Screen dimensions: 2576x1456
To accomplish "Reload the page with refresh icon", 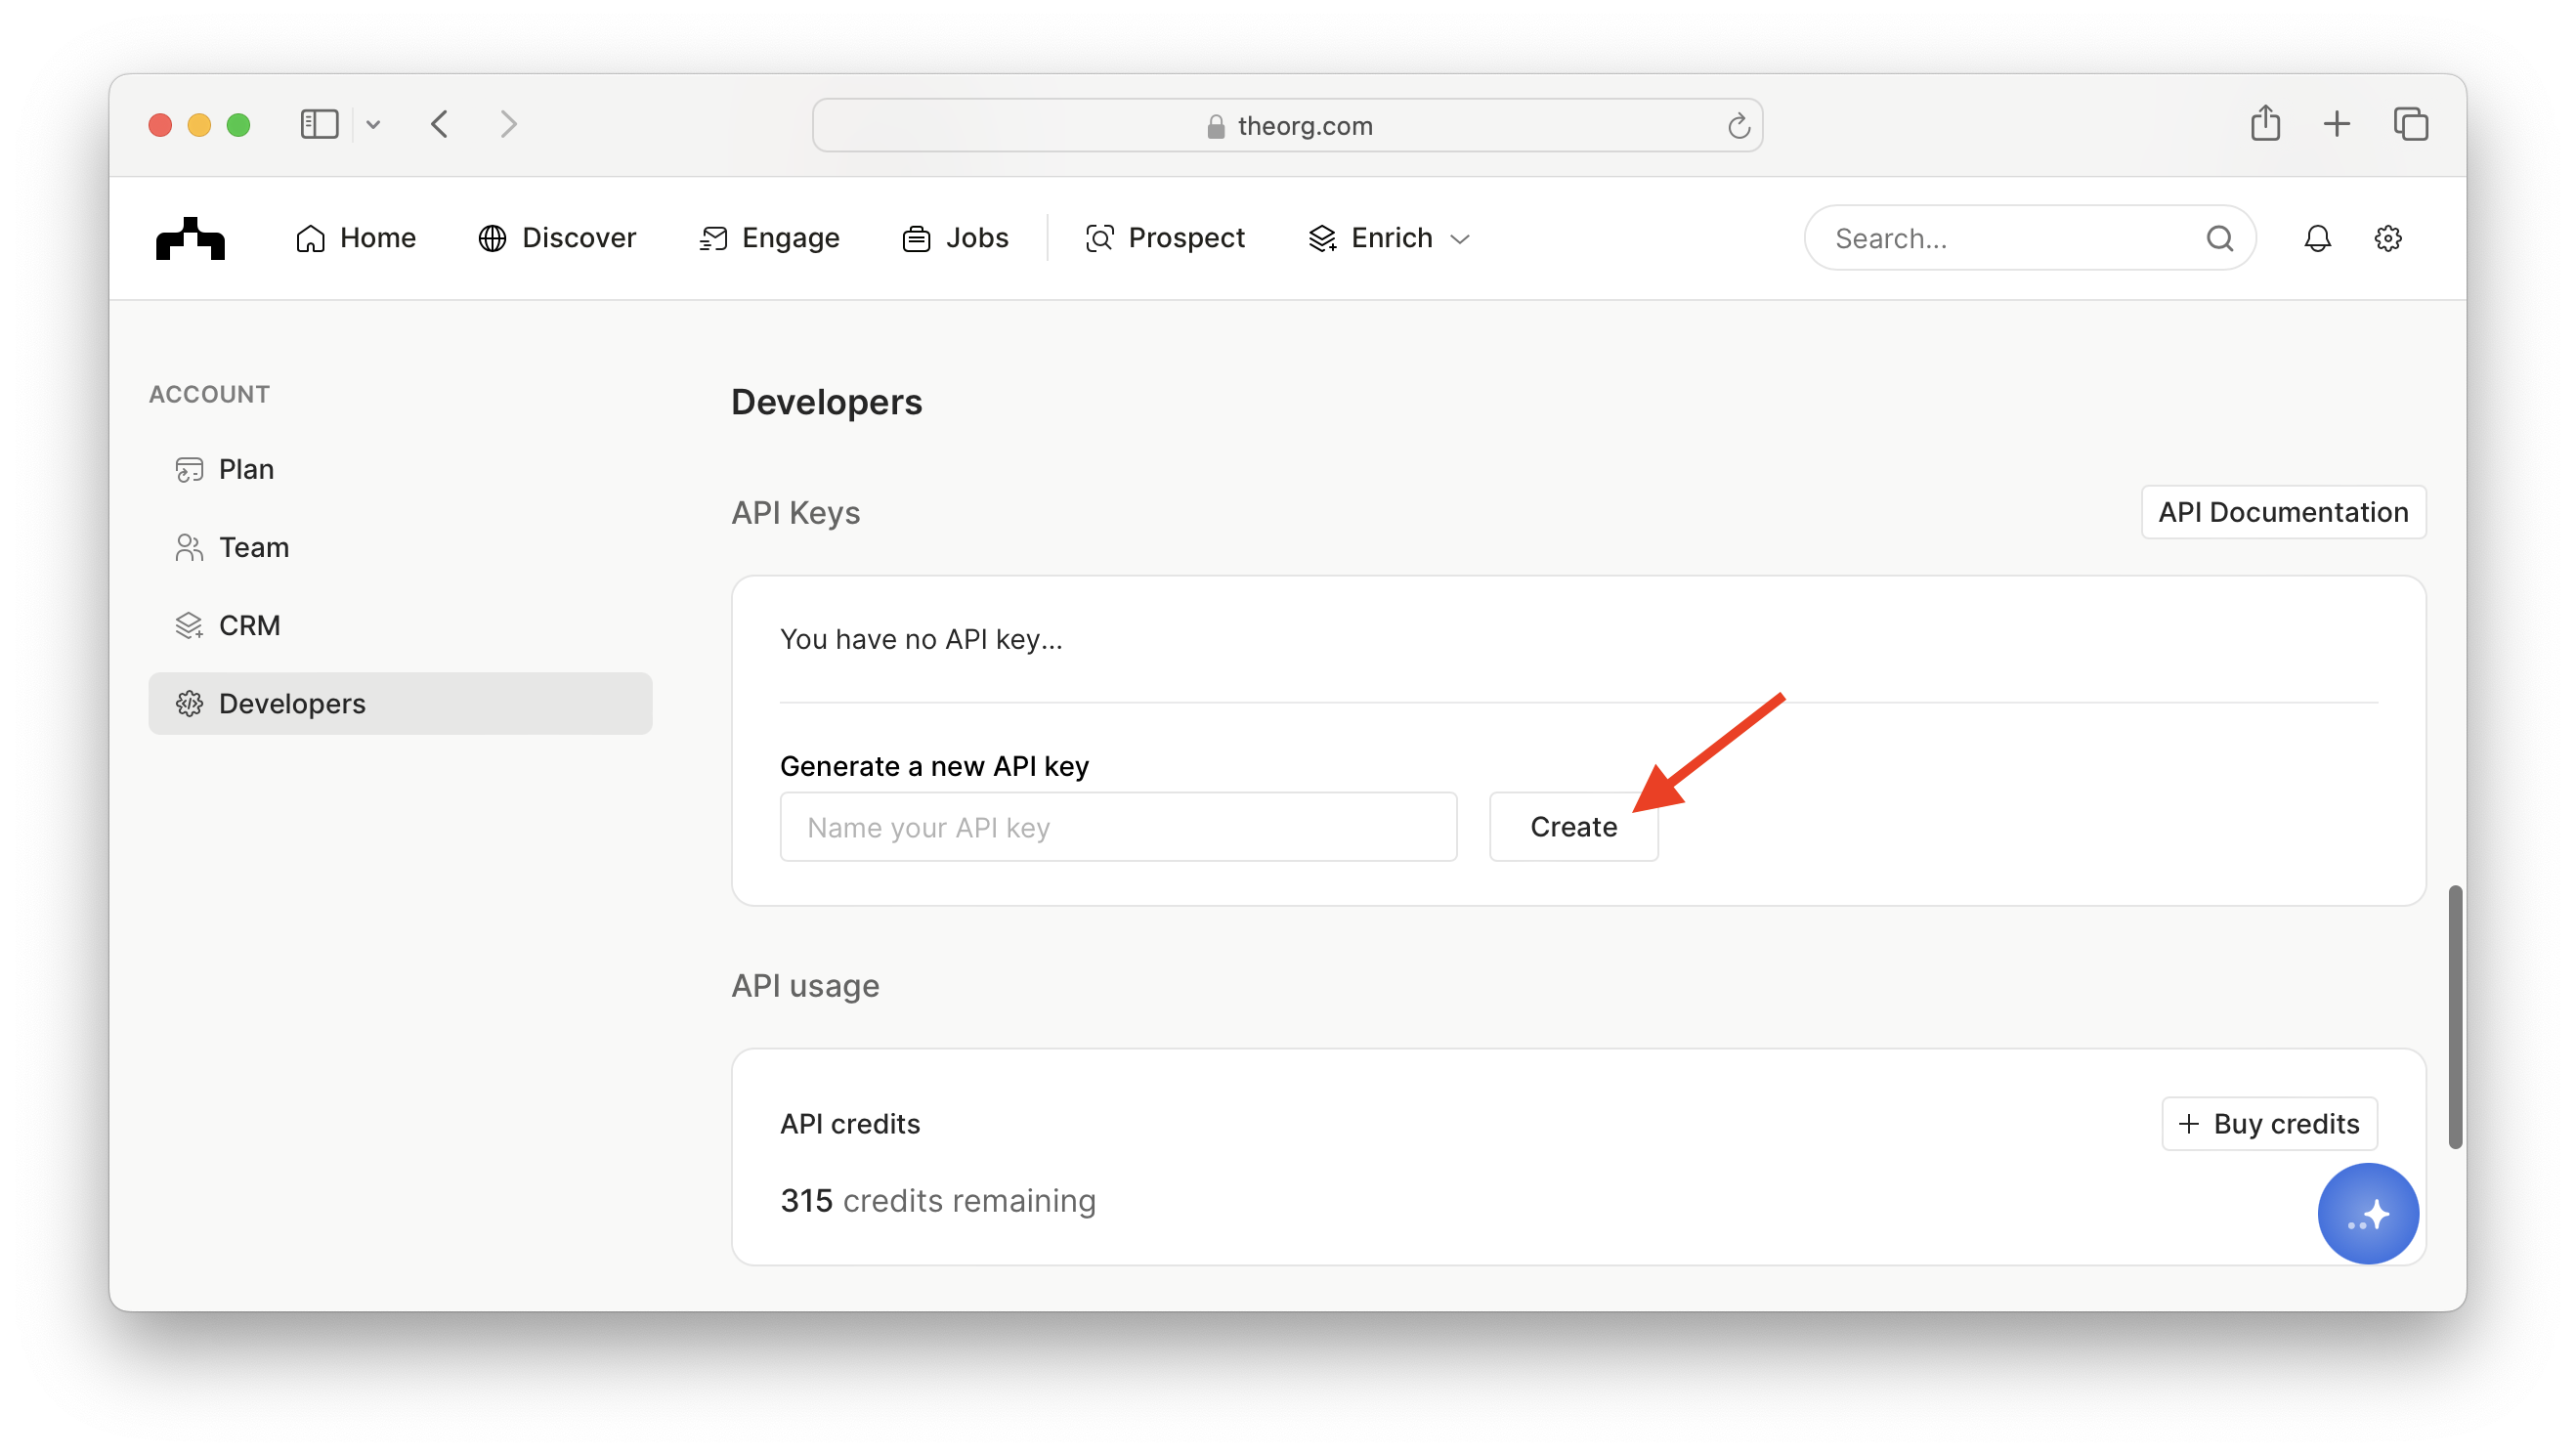I will click(1738, 125).
